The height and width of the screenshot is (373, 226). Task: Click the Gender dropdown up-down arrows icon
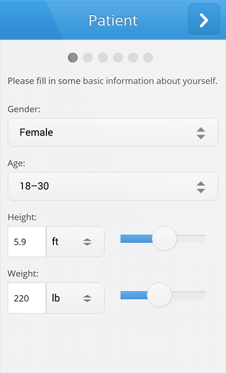tap(201, 133)
